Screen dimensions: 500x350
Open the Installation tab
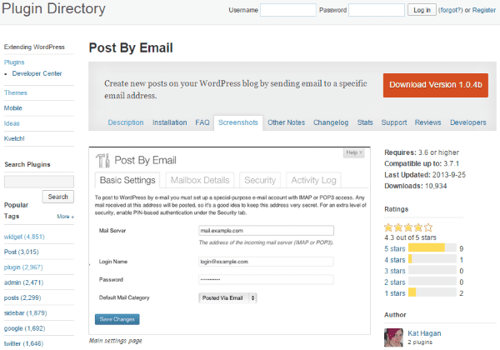click(170, 122)
